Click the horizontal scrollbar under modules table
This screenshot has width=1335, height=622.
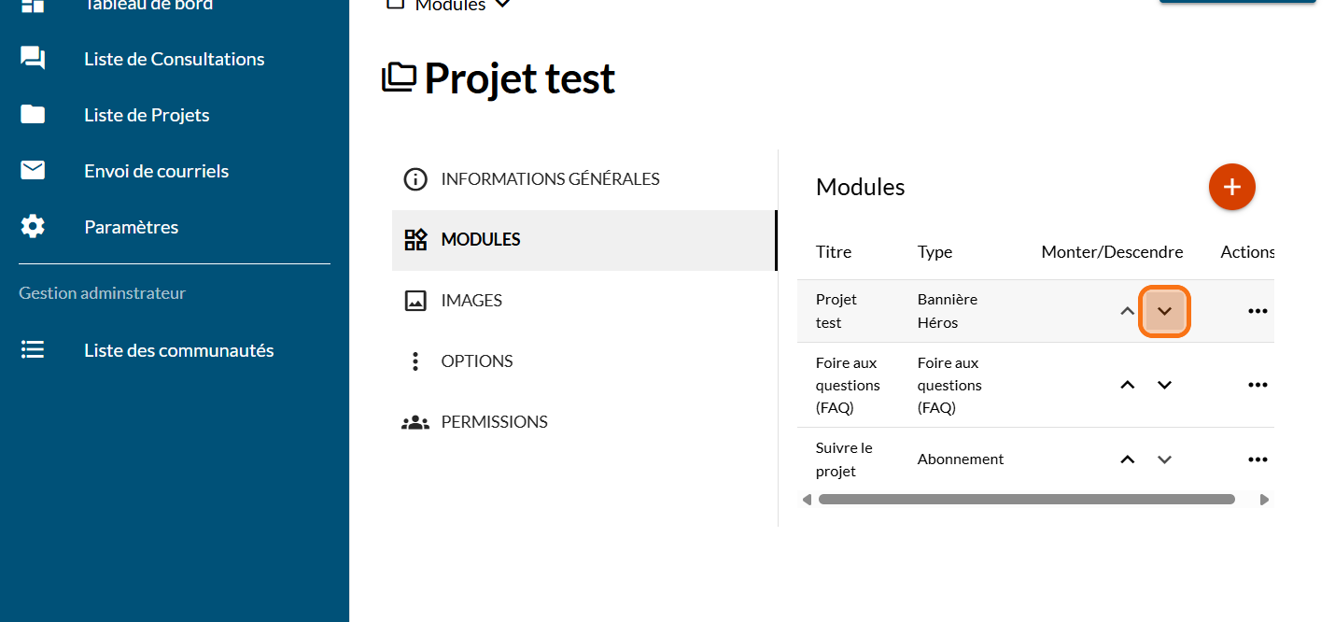1026,500
